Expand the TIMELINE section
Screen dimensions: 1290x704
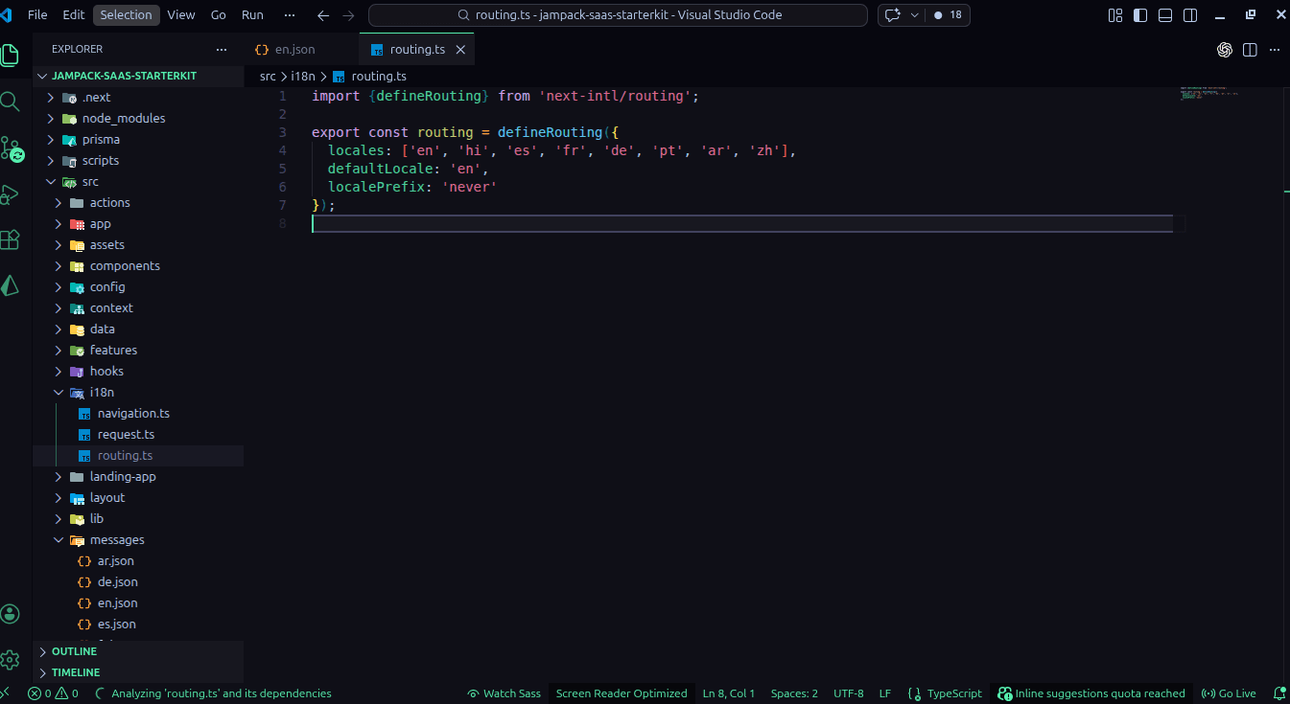point(138,672)
